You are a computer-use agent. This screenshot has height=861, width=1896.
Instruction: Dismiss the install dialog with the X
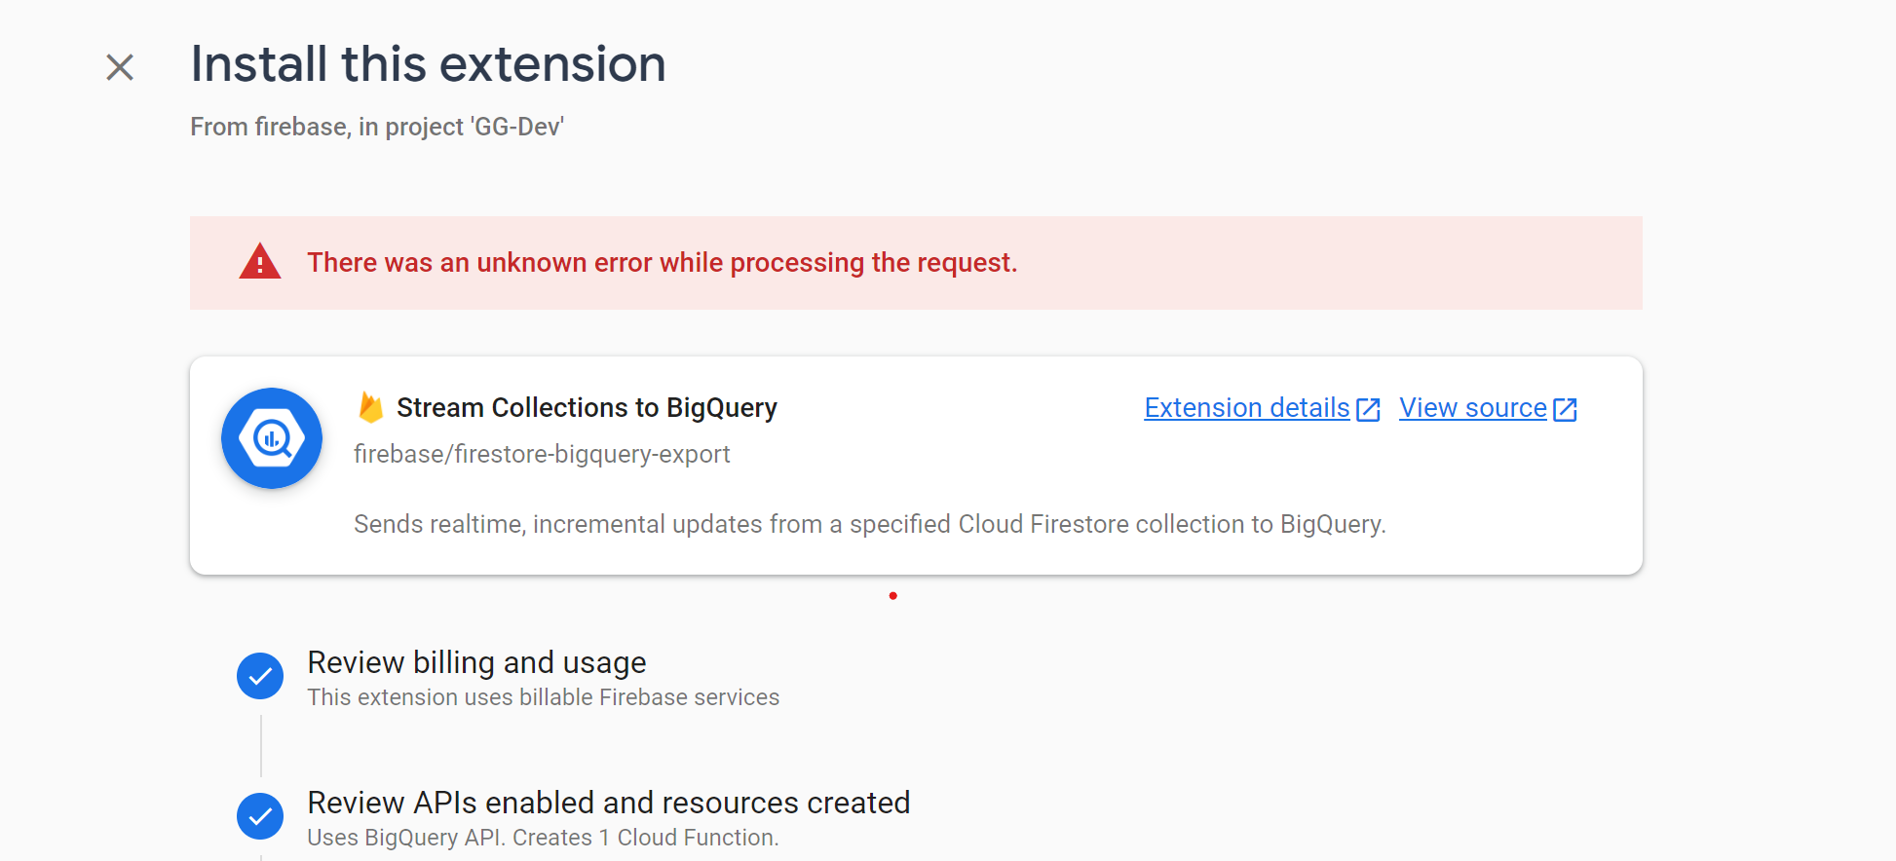pyautogui.click(x=119, y=66)
